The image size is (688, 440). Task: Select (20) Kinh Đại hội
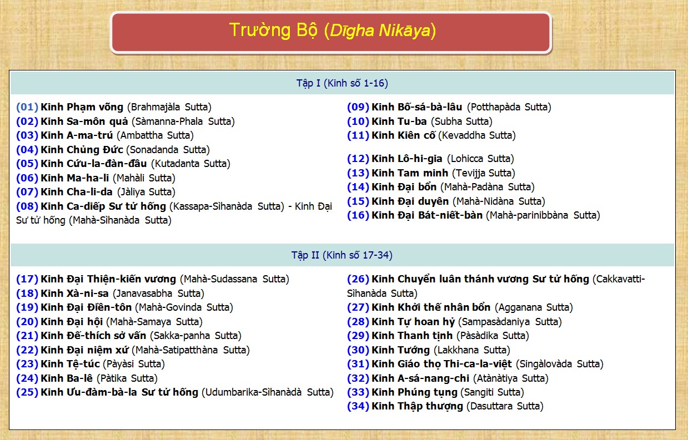coord(59,321)
